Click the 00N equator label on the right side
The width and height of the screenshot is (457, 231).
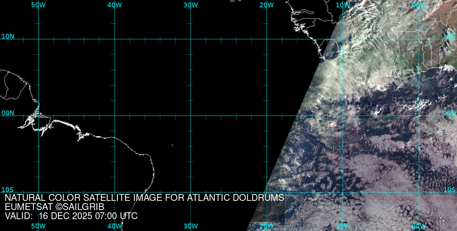pos(449,113)
